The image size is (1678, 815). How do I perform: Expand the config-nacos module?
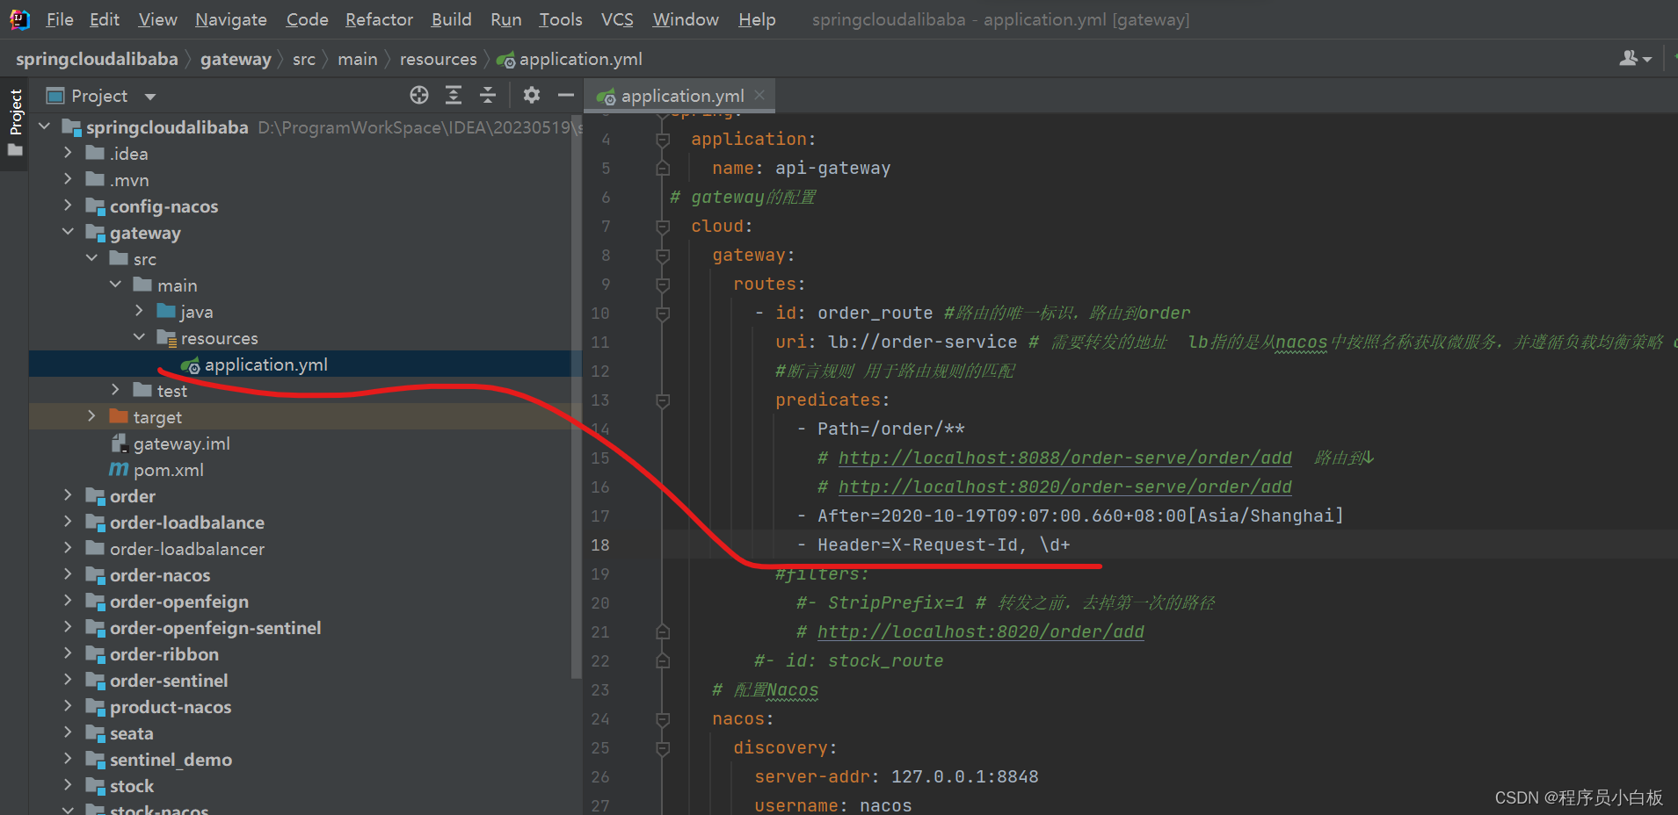pos(68,206)
